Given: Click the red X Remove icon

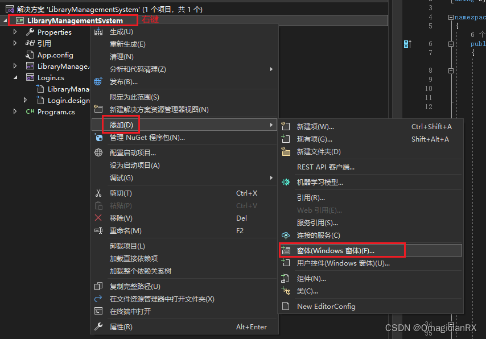Looking at the screenshot, I should [98, 218].
